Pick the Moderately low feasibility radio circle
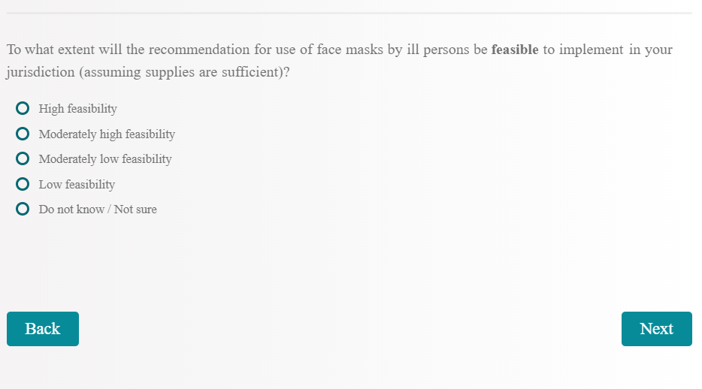 23,159
